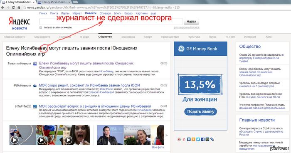Open 'МОК скоро решит' headline link
The width and height of the screenshot is (291, 153).
click(89, 85)
